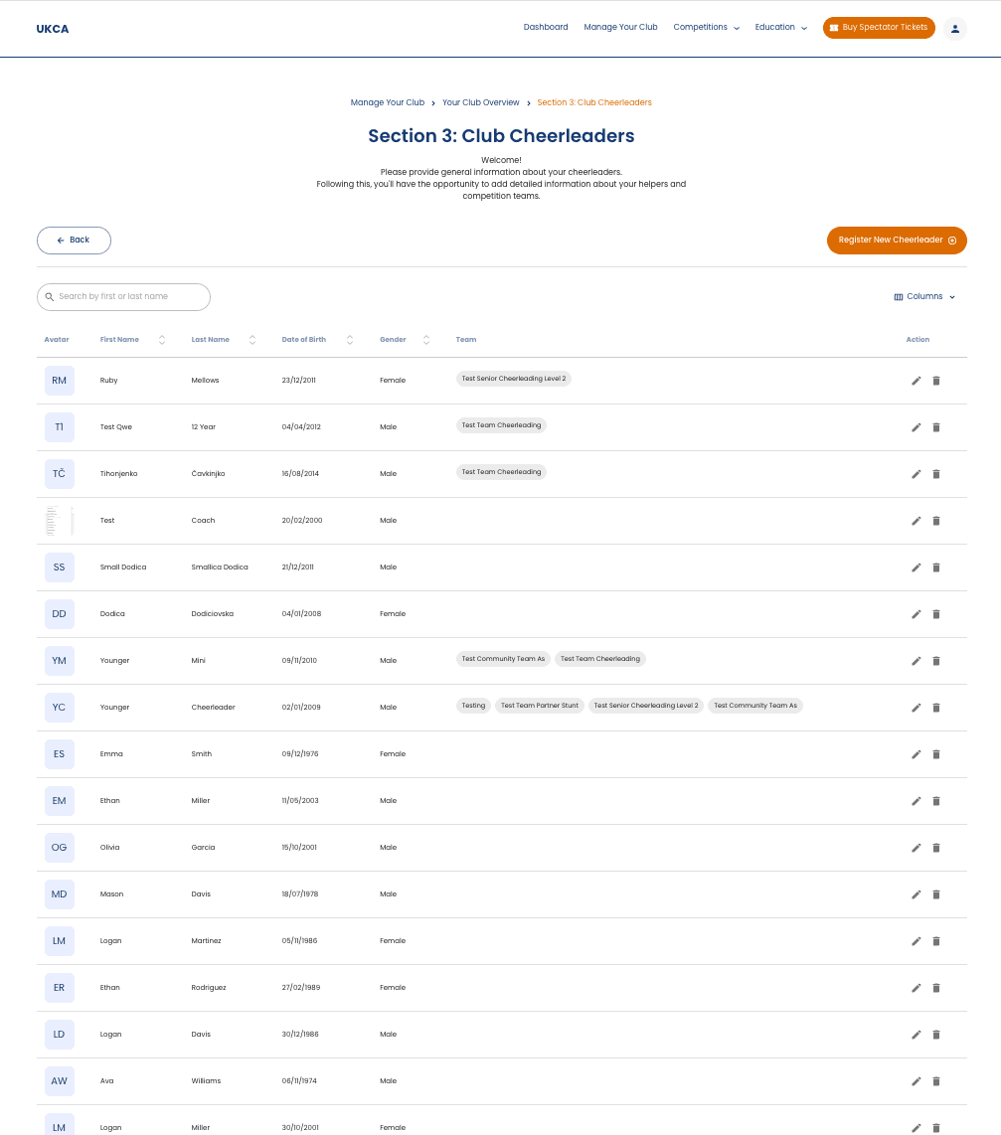Click the last name Dodiciovska
Screen dimensions: 1001x1135
pos(212,614)
